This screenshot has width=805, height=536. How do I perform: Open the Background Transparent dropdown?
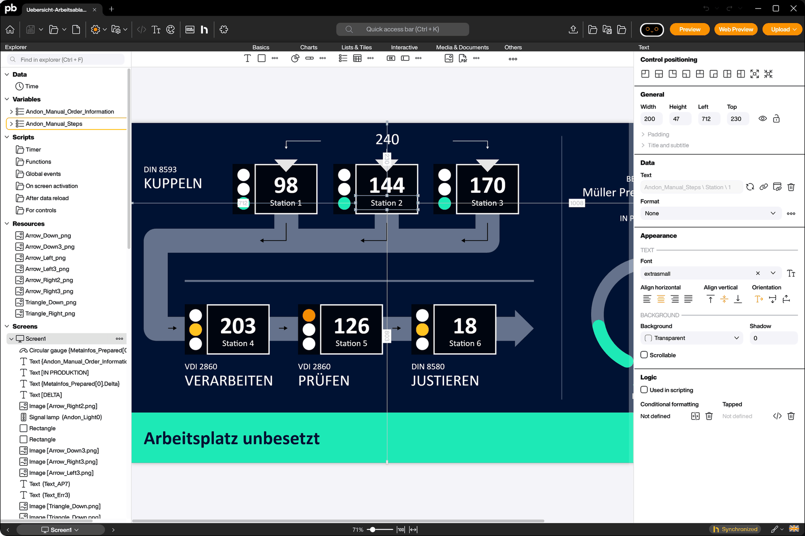pyautogui.click(x=692, y=338)
